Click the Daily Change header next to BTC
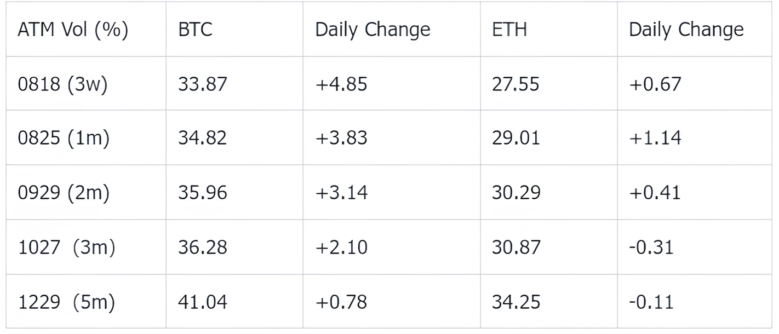 373,30
